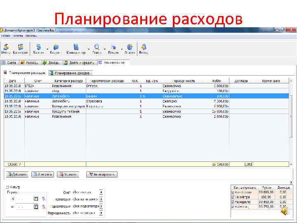Switch to the Долги и кредиты tab
The width and height of the screenshot is (297, 223).
click(80, 63)
